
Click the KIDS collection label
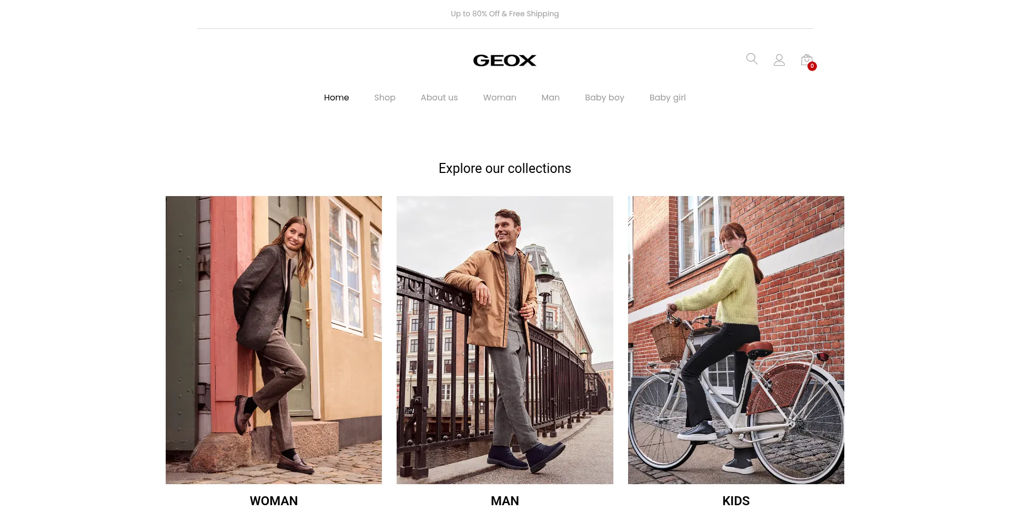point(736,501)
